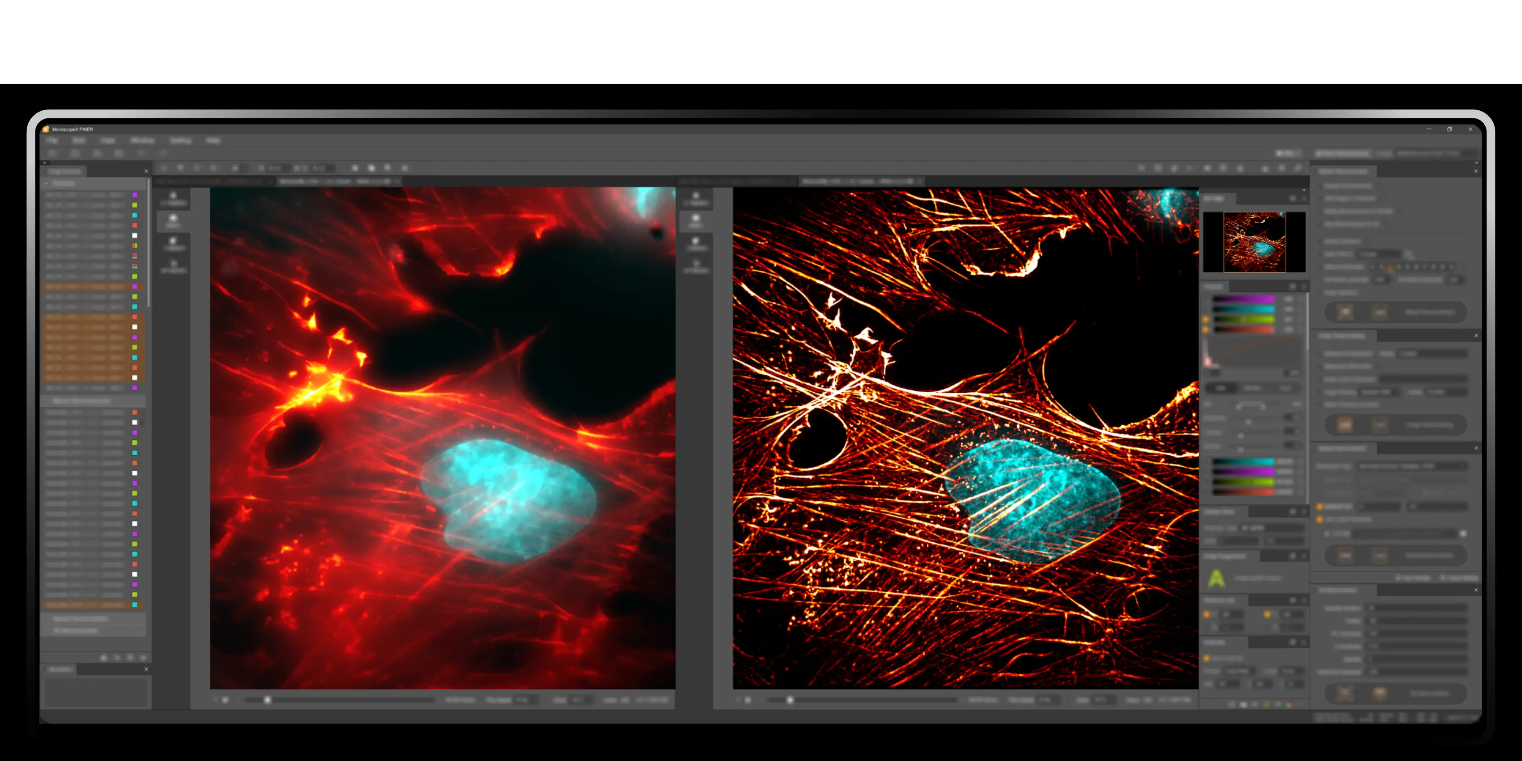Open the Help menu
1522x761 pixels.
214,141
